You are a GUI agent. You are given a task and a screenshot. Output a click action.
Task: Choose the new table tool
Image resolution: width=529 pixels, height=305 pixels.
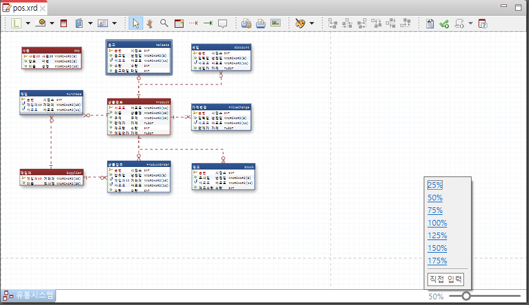[179, 23]
